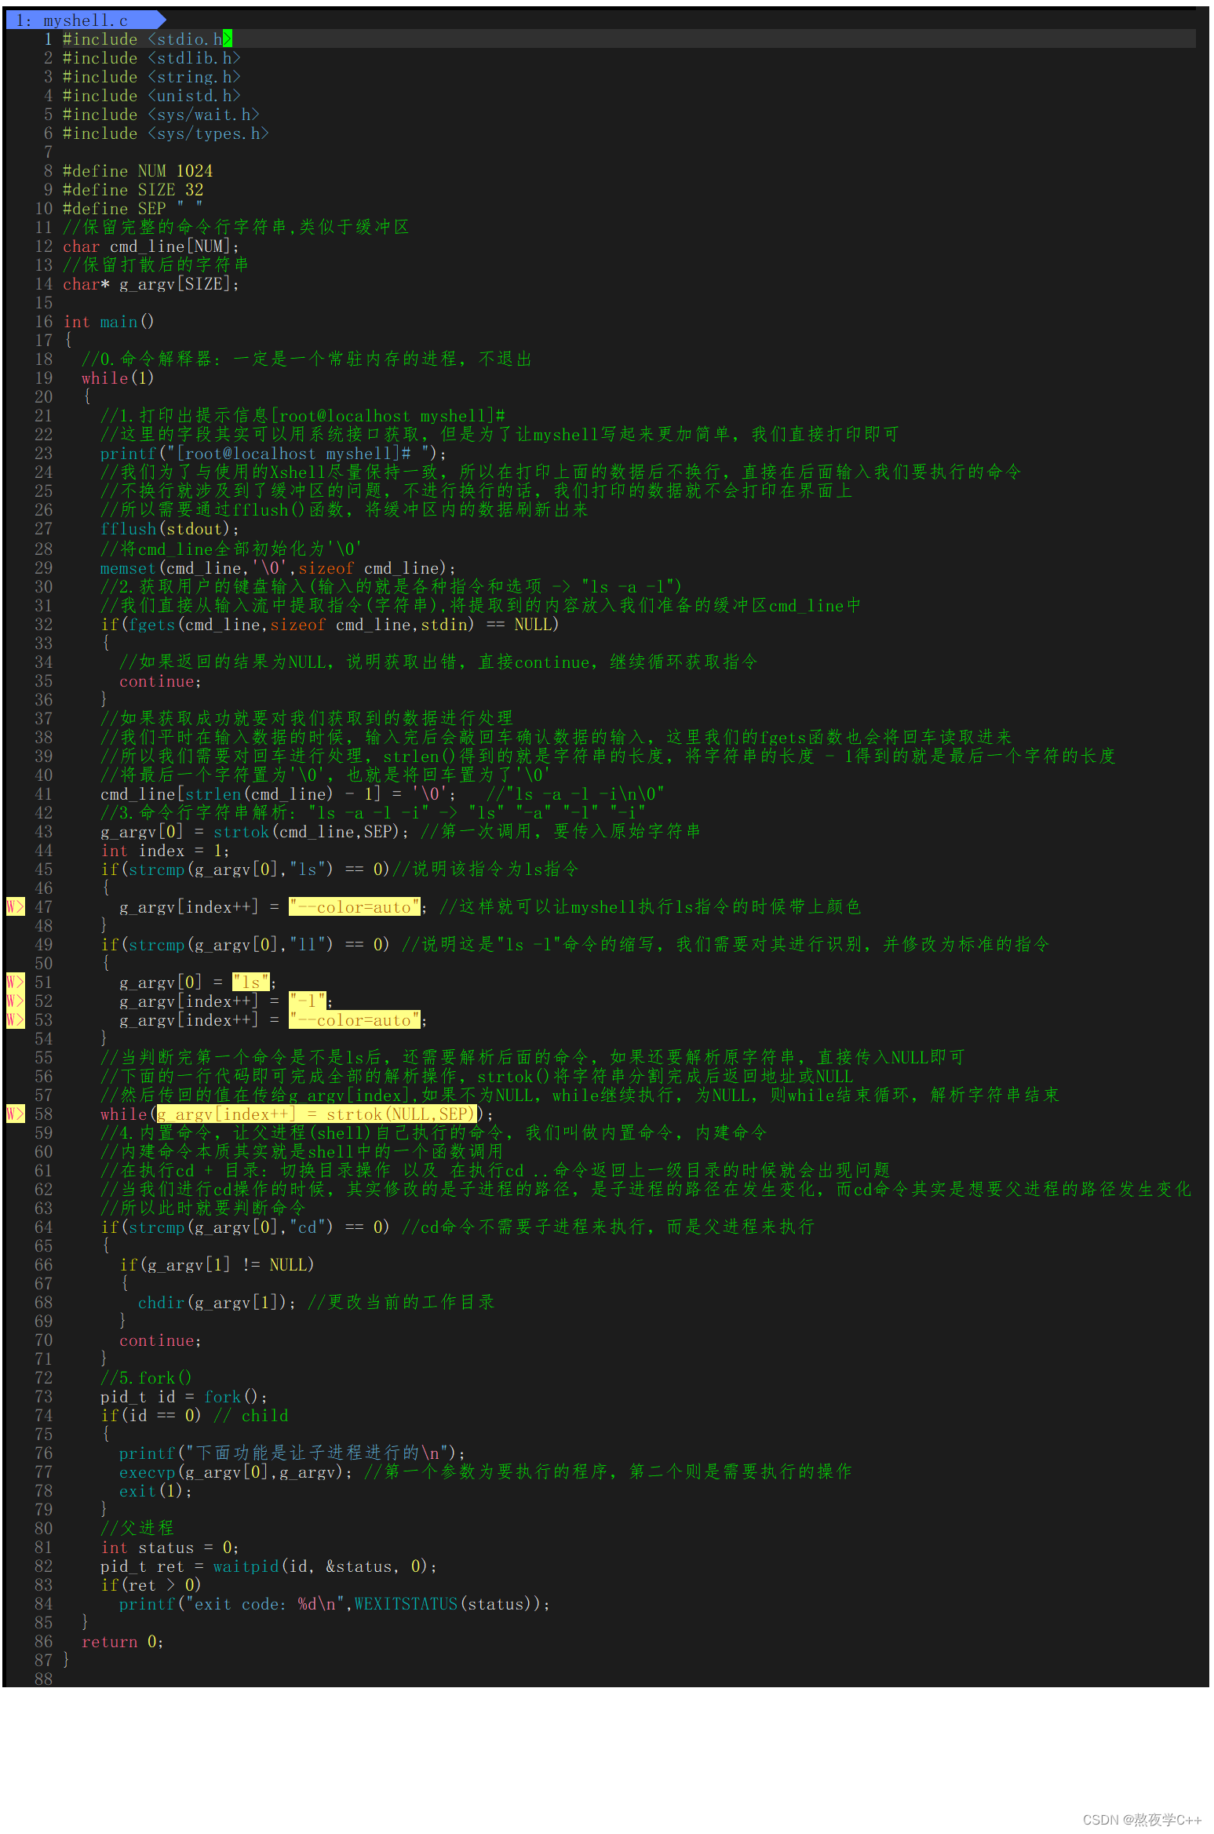The image size is (1214, 1834).
Task: Click the '#include <sys/types.h>' line
Action: tap(166, 133)
